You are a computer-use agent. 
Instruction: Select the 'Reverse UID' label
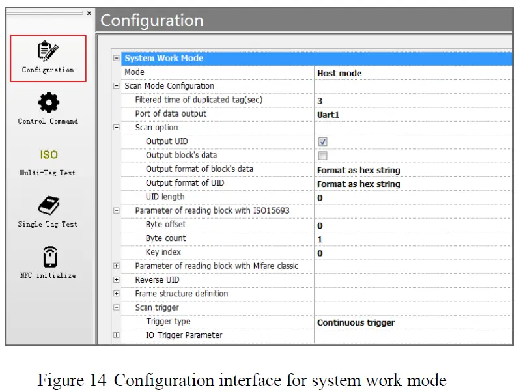point(157,280)
